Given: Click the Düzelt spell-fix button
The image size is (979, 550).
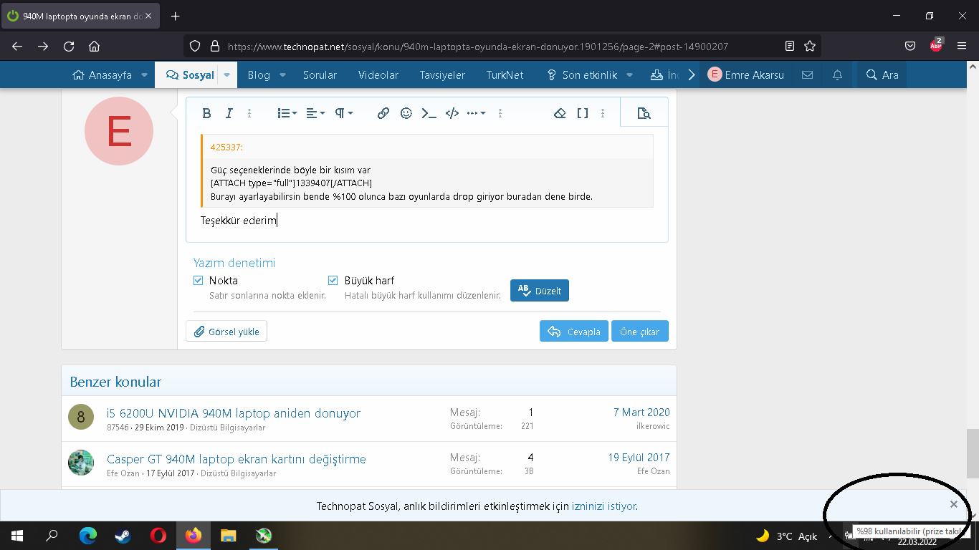Looking at the screenshot, I should tap(540, 290).
